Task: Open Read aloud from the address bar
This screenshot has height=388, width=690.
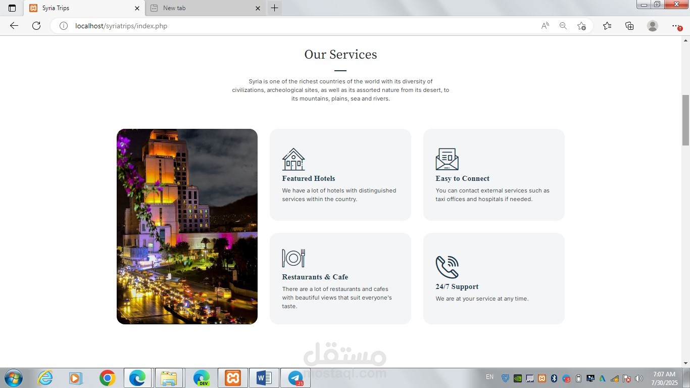Action: pyautogui.click(x=545, y=26)
